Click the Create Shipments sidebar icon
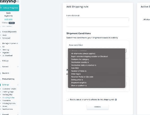 pos(0,32)
